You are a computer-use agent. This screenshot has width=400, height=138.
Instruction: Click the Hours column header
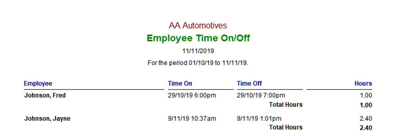click(363, 83)
